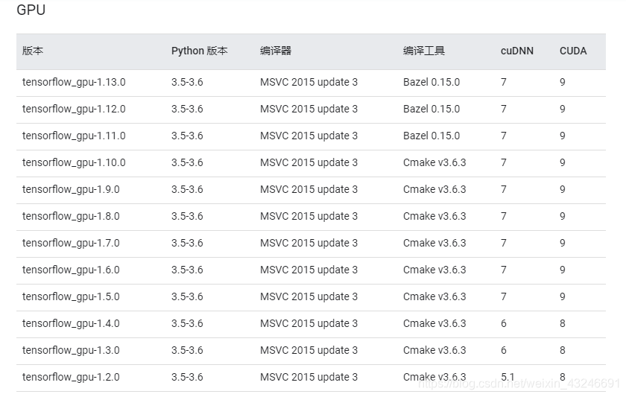The width and height of the screenshot is (626, 397).
Task: Select the tensorflow_gpu-1.11.0 cell
Action: pos(74,136)
